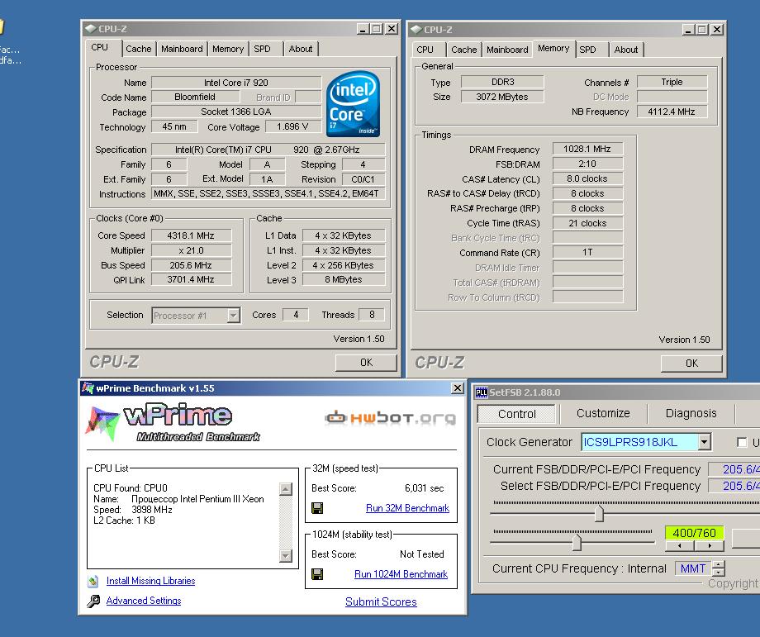Image resolution: width=760 pixels, height=637 pixels.
Task: Maximize the left CPU-Z window
Action: (x=377, y=29)
